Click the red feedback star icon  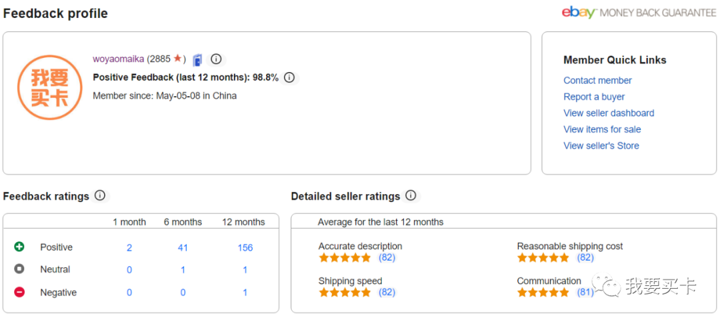[177, 59]
